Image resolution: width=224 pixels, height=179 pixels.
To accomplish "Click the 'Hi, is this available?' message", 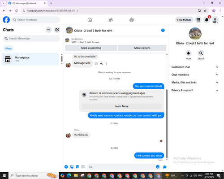I will pyautogui.click(x=85, y=57).
